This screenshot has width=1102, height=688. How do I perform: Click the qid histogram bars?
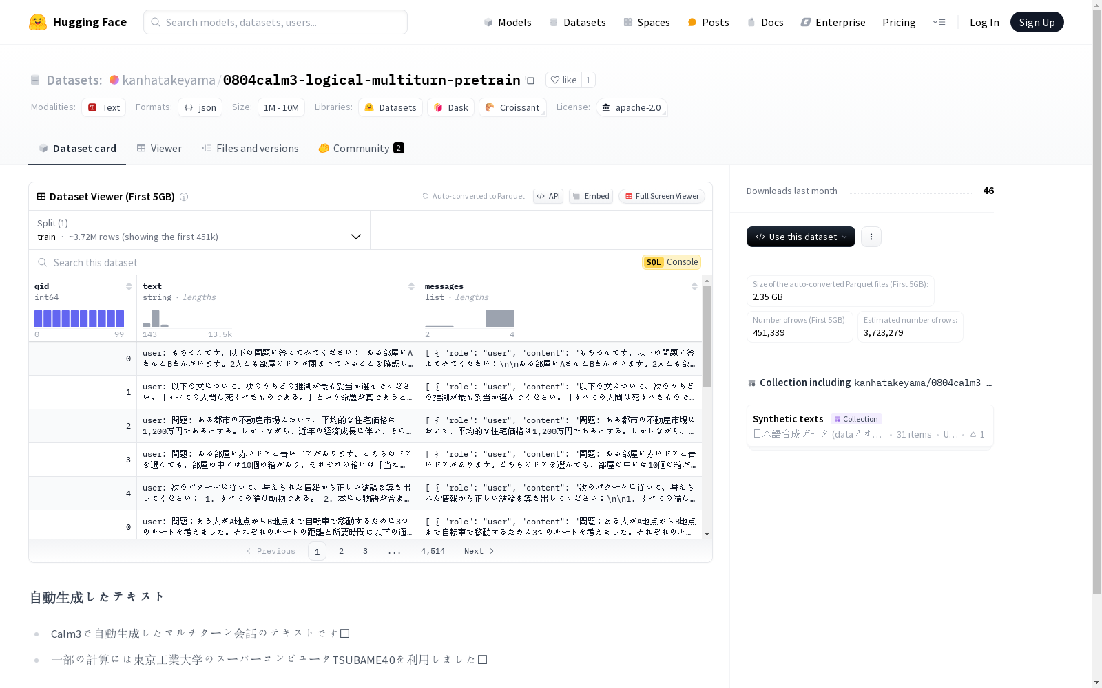79,319
